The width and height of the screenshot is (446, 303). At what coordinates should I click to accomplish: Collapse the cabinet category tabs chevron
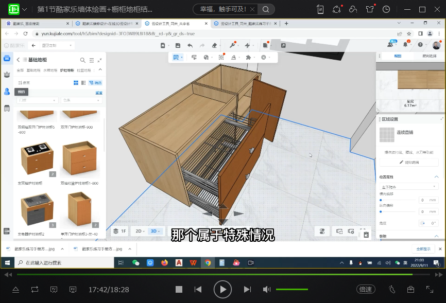click(100, 70)
